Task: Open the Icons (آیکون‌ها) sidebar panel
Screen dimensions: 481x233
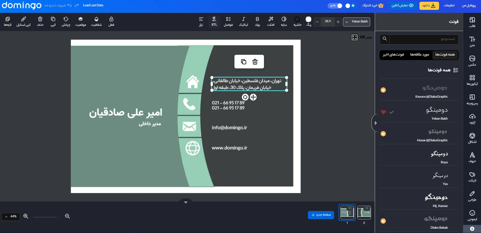Action: tap(472, 80)
